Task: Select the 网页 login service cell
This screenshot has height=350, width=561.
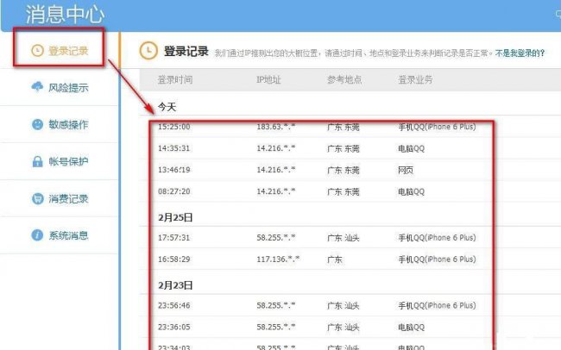Action: point(406,170)
